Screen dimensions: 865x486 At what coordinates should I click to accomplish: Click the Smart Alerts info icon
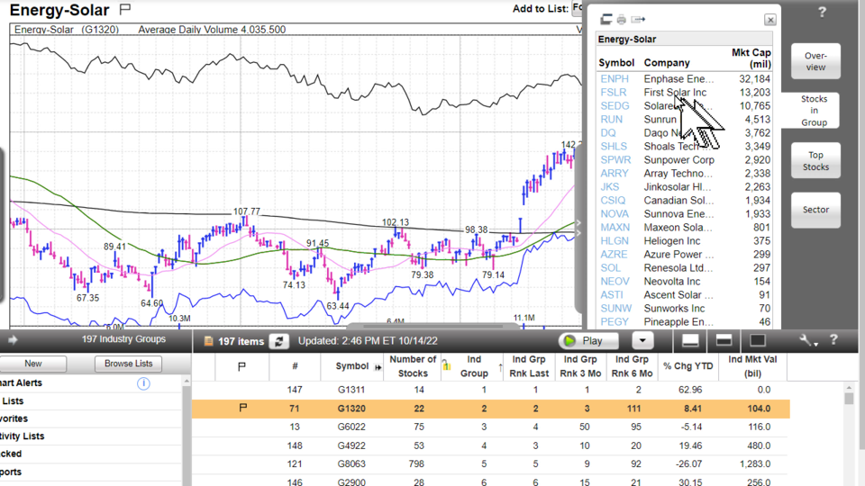[143, 383]
